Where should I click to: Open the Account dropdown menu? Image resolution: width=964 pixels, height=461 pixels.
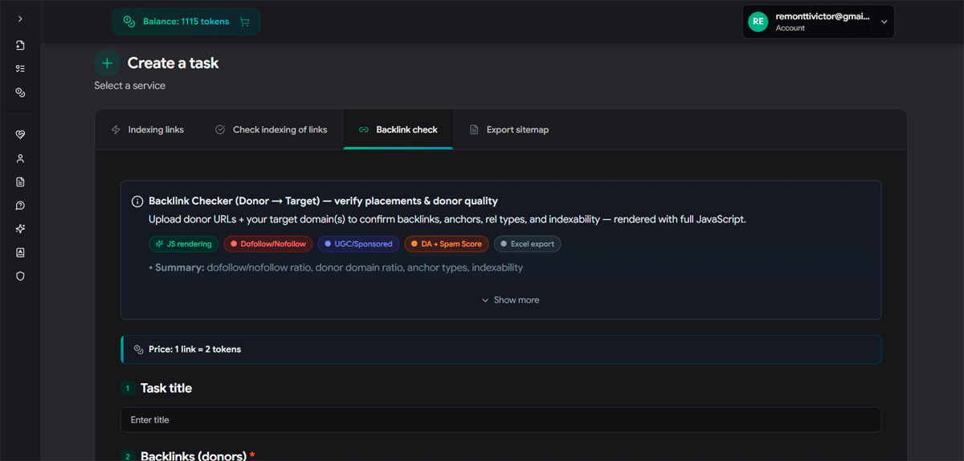point(818,22)
